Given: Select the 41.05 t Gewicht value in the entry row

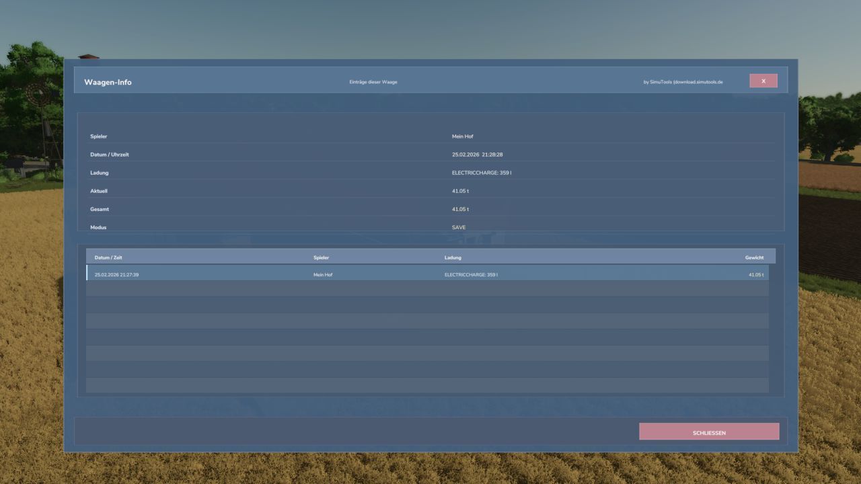Looking at the screenshot, I should (755, 274).
